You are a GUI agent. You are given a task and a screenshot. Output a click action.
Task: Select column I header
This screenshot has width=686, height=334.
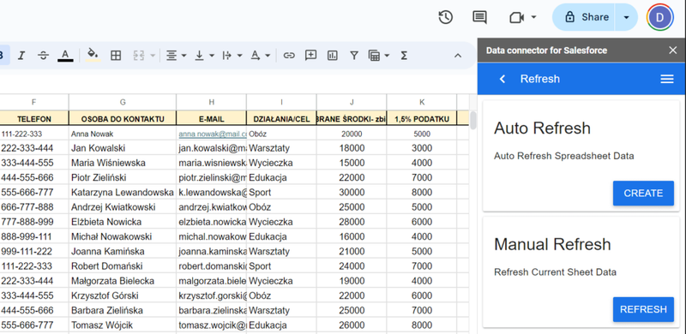281,102
